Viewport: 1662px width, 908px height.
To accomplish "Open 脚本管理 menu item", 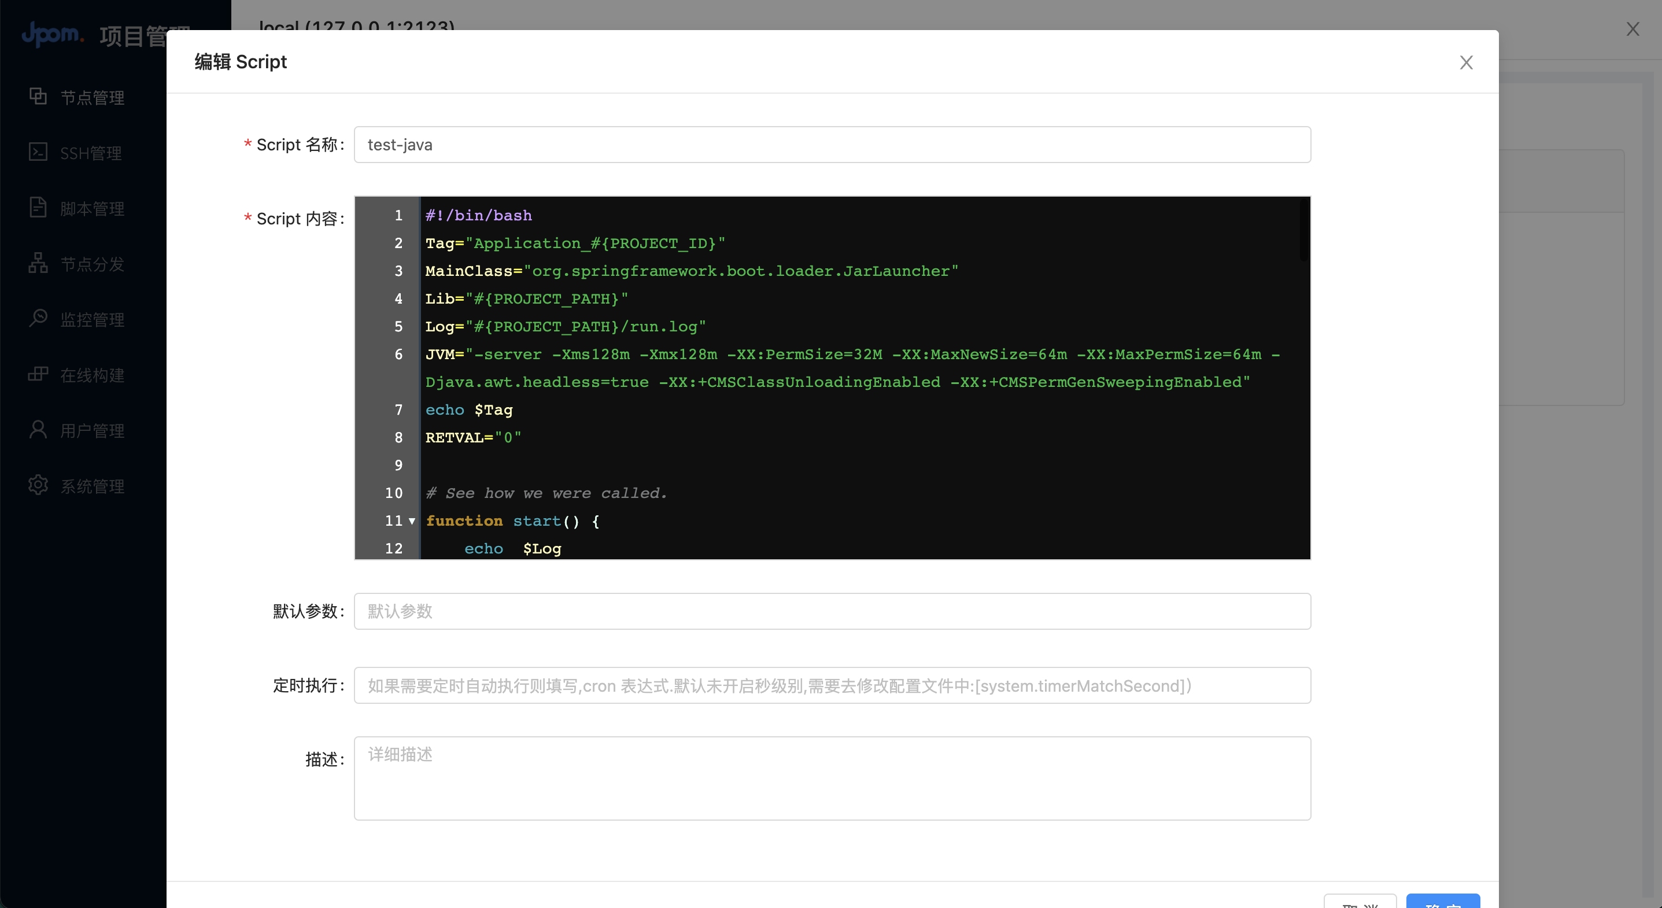I will point(83,208).
